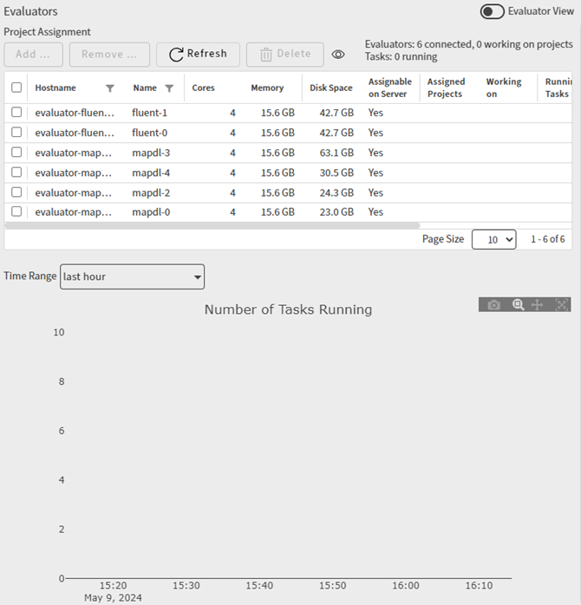Open the Page Size dropdown
Screen dimensions: 581x605
click(x=493, y=239)
